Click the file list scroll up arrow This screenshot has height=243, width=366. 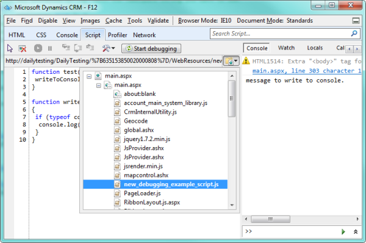pyautogui.click(x=232, y=76)
